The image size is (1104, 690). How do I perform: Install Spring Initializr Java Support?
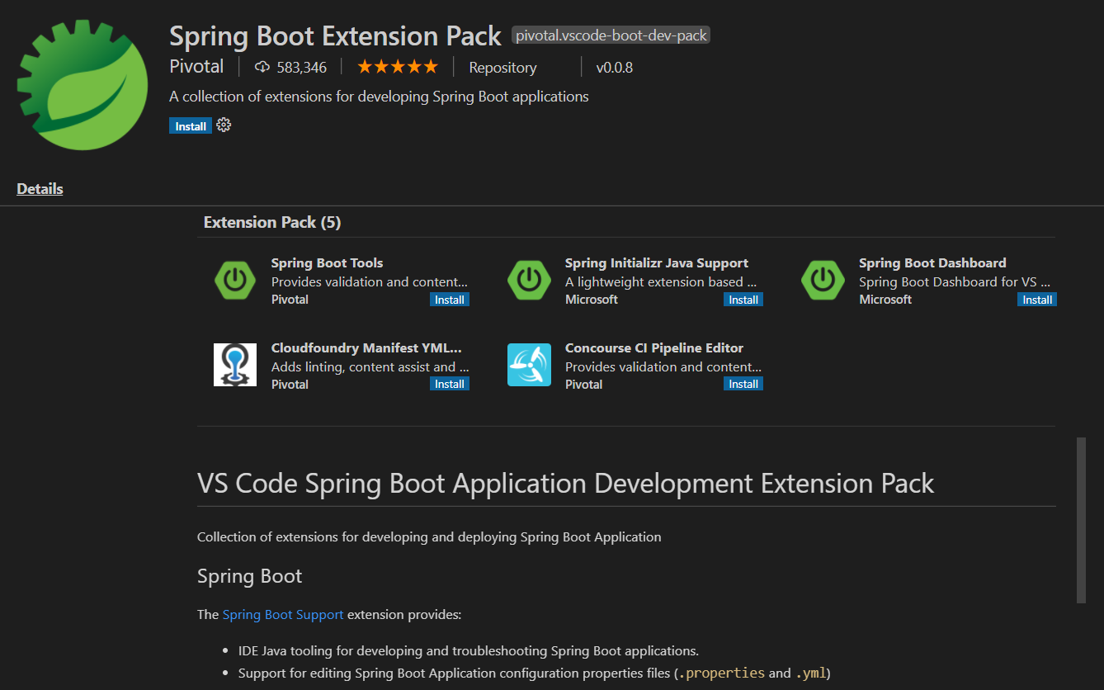(x=743, y=300)
